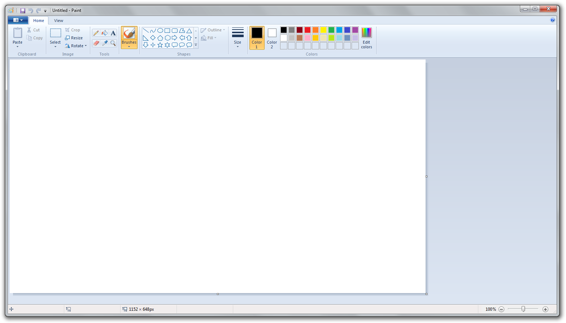Screen dimensions: 566x323
Task: Select the Rounded rectangle shape
Action: 174,31
